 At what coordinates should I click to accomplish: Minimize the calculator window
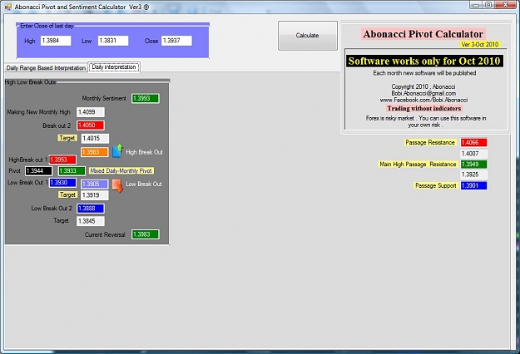coord(476,5)
